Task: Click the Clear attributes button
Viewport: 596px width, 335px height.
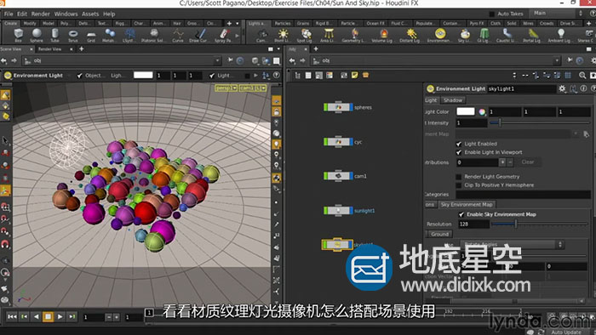Action: [x=528, y=162]
